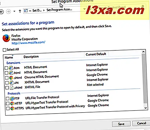
Task: Select the 'XHTML Document' description
Action: click(x=37, y=82)
